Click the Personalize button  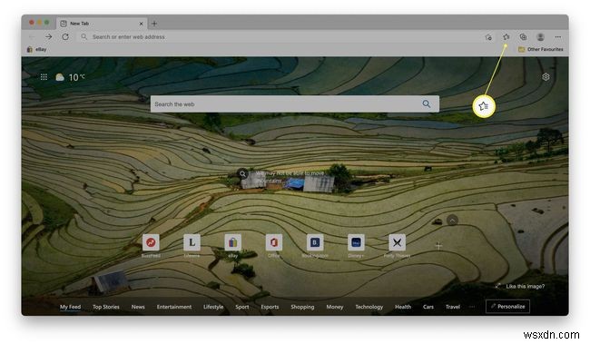coord(507,307)
